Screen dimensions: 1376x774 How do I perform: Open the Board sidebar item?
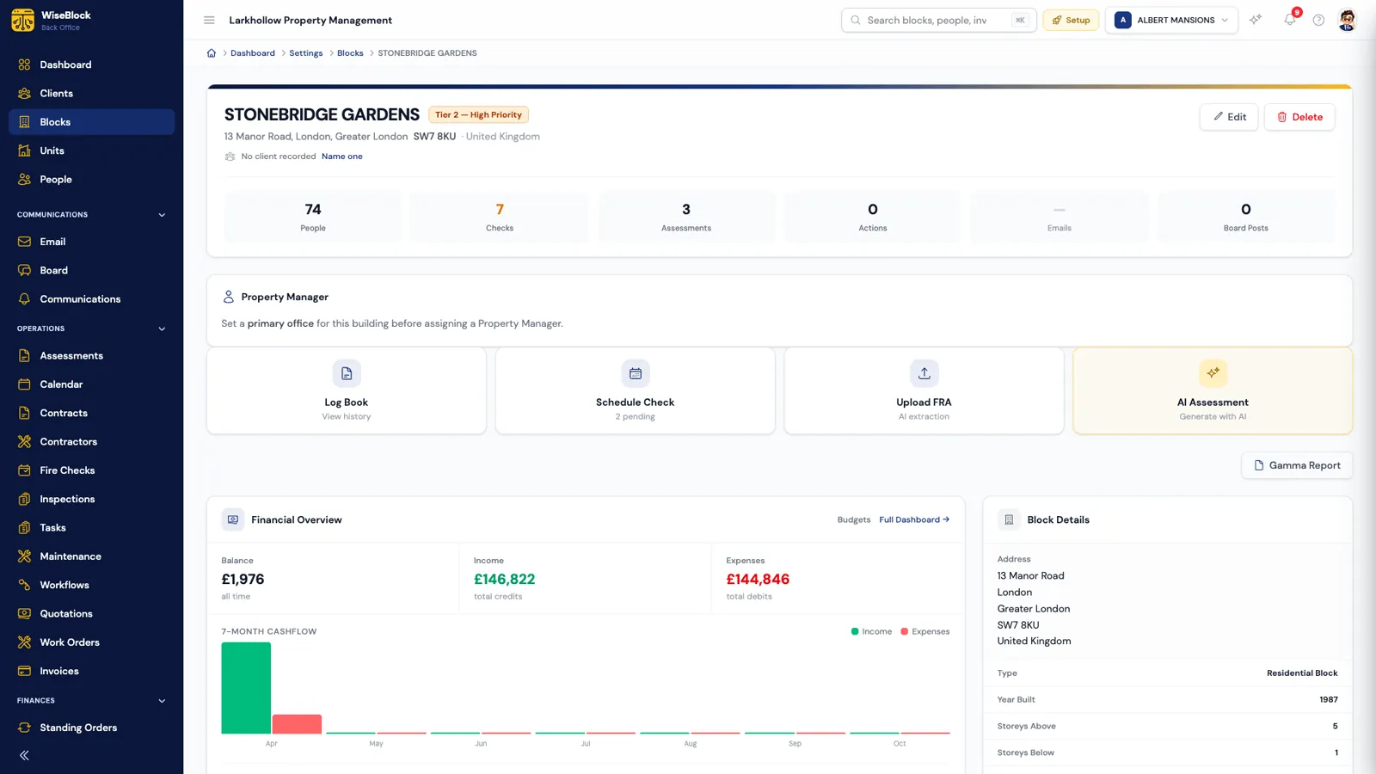point(91,270)
